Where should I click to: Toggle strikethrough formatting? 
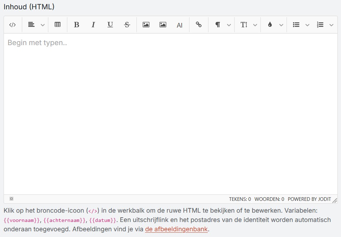127,25
